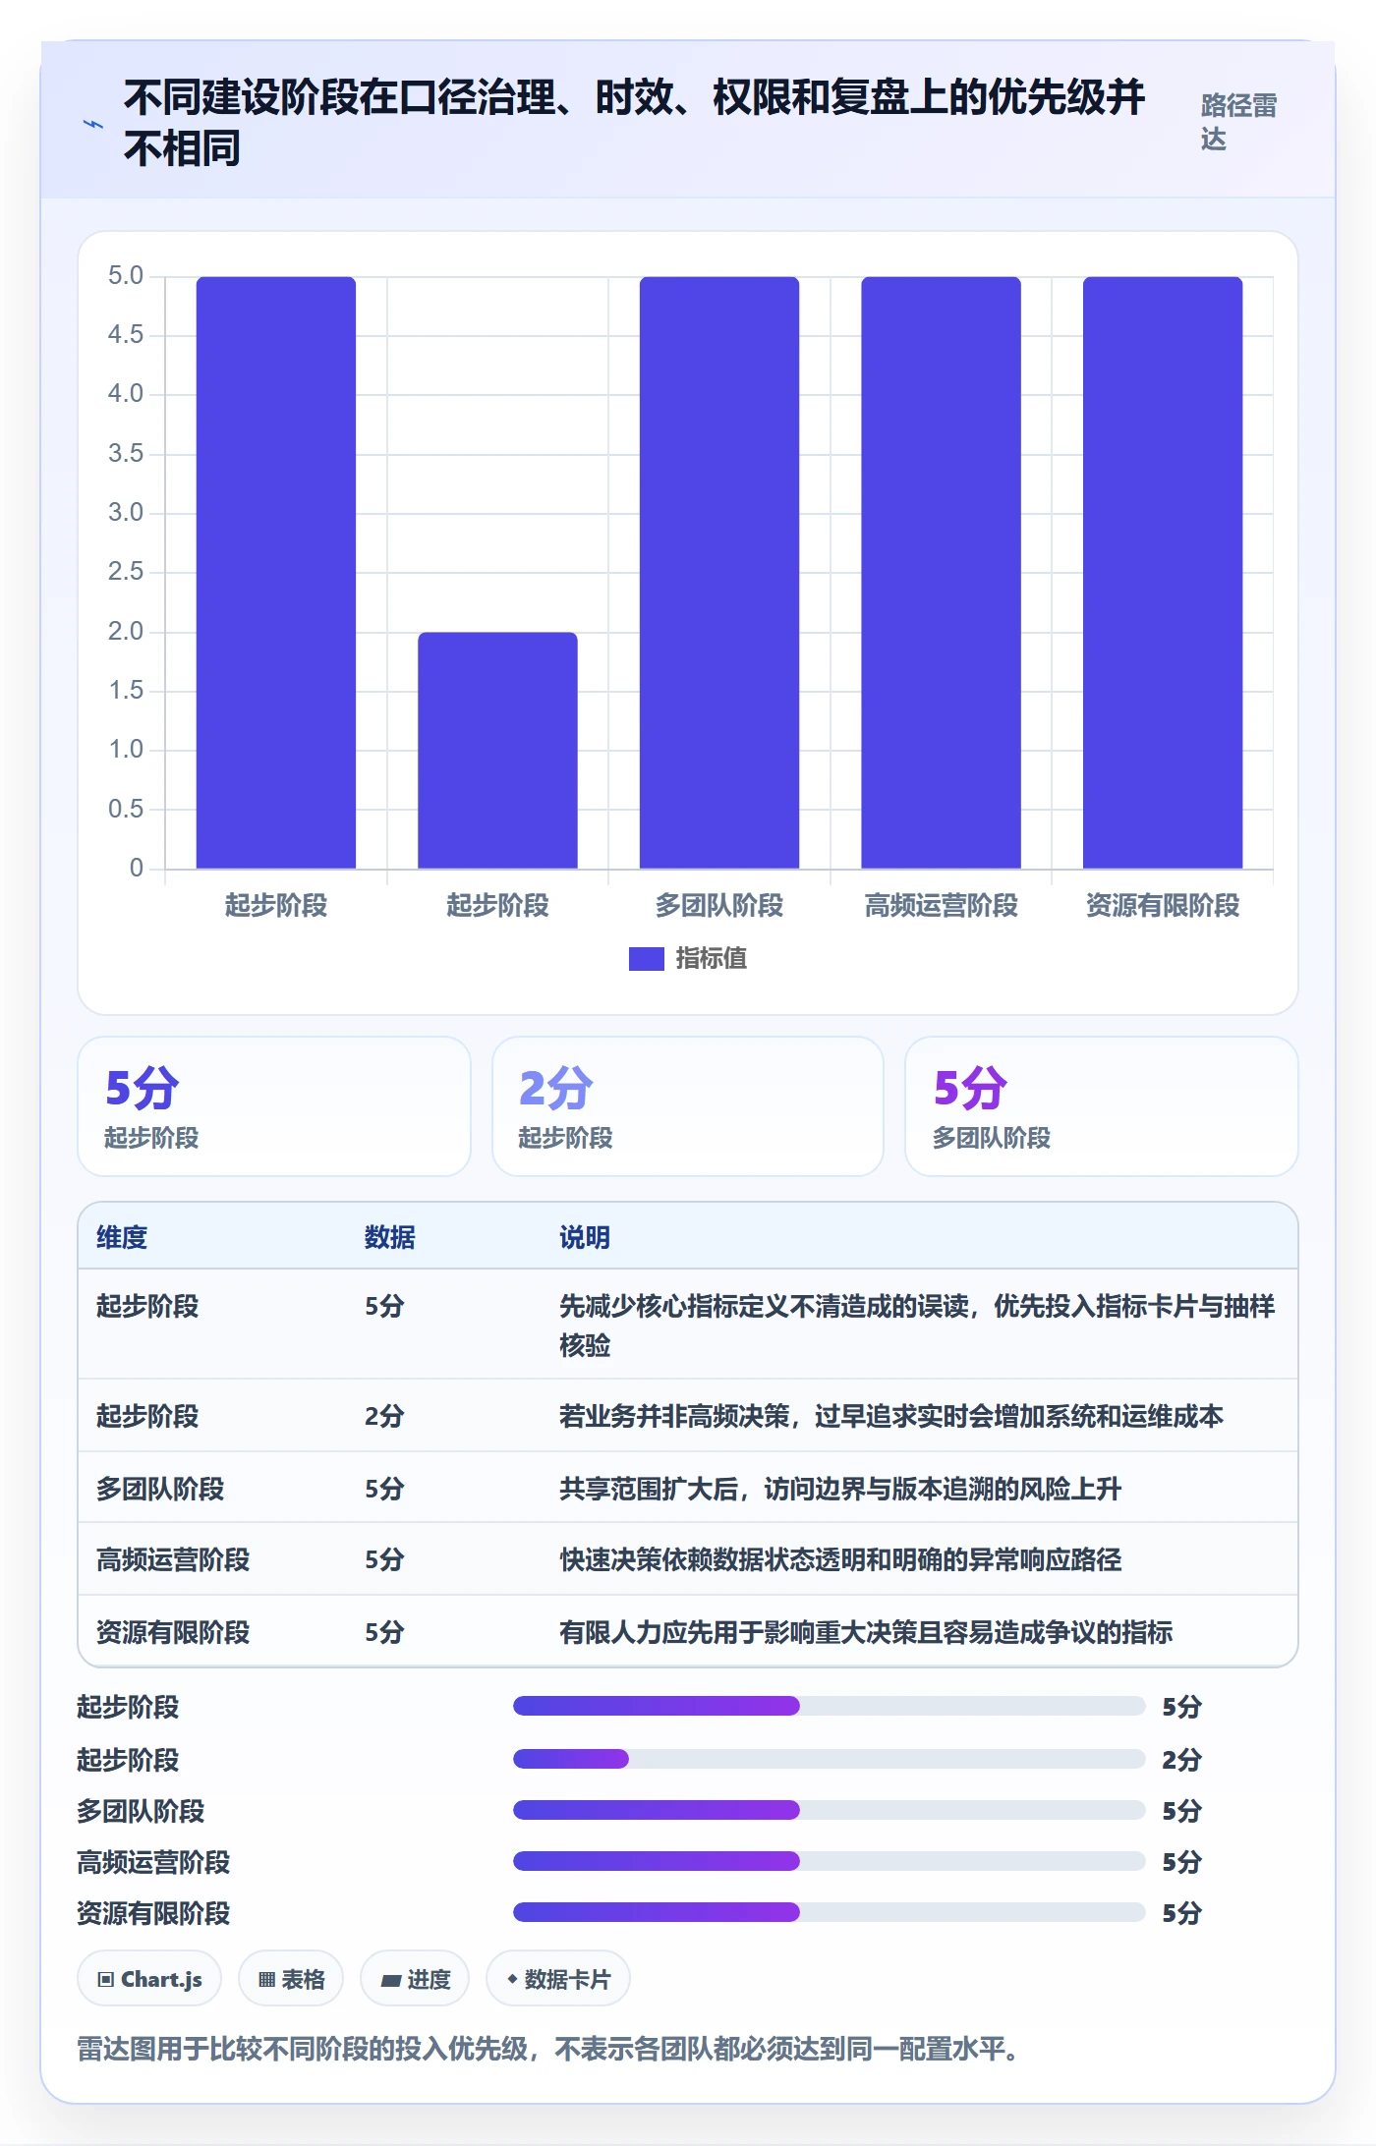Toggle the 指标值 legend color swatch

[x=646, y=958]
